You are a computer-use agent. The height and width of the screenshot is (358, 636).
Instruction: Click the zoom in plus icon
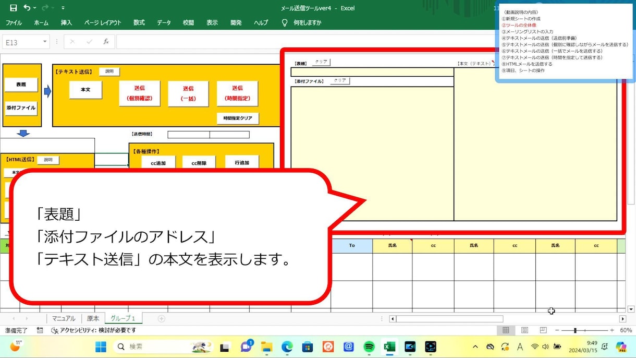612,330
